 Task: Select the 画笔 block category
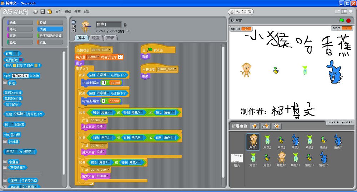20,42
